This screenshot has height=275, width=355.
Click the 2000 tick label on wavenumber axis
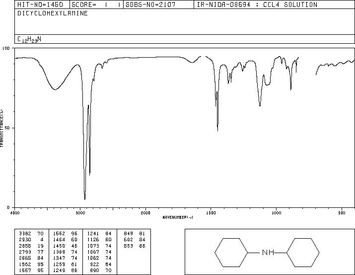[145, 213]
